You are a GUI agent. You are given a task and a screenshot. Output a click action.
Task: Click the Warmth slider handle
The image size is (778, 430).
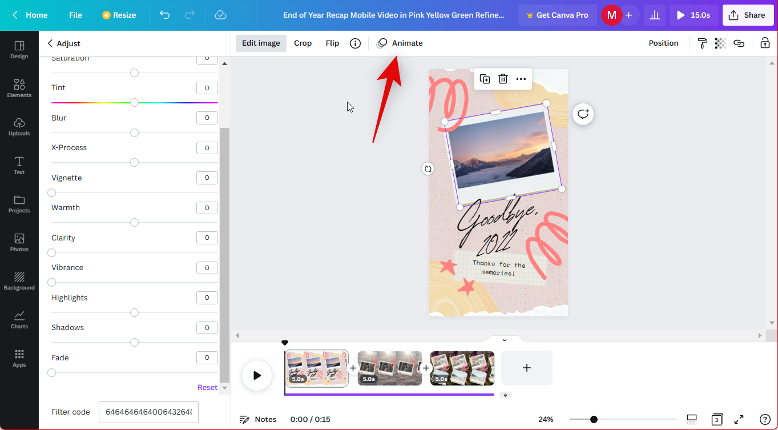point(134,223)
